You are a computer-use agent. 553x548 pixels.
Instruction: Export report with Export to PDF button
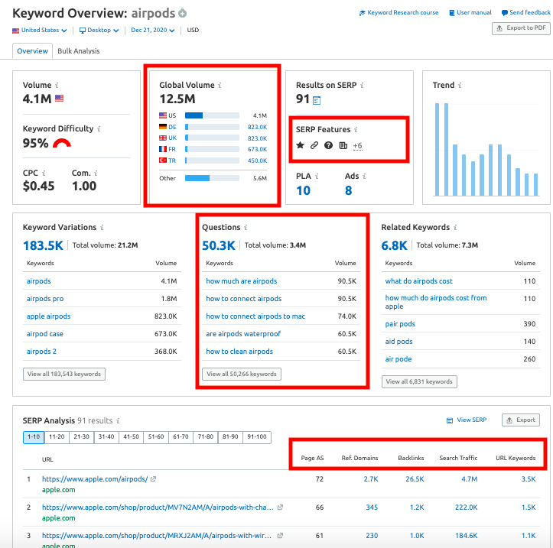pyautogui.click(x=521, y=28)
